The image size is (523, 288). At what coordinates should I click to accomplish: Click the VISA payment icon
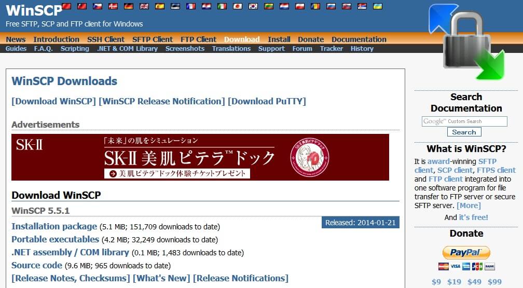tap(456, 266)
